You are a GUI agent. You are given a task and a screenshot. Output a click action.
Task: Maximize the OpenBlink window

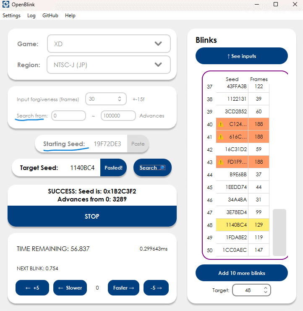point(276,4)
